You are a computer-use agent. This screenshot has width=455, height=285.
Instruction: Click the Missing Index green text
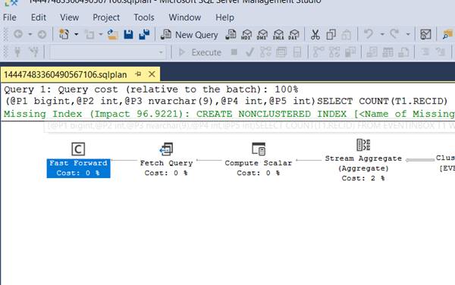(x=229, y=114)
